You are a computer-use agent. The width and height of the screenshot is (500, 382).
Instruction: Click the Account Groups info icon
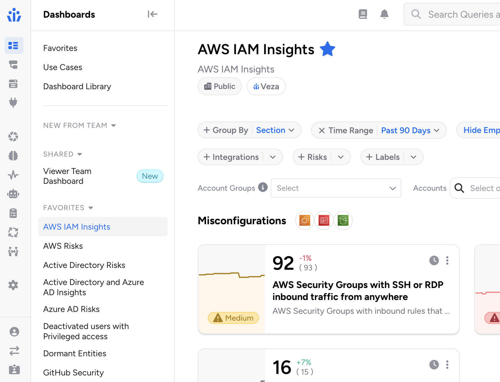click(x=263, y=187)
